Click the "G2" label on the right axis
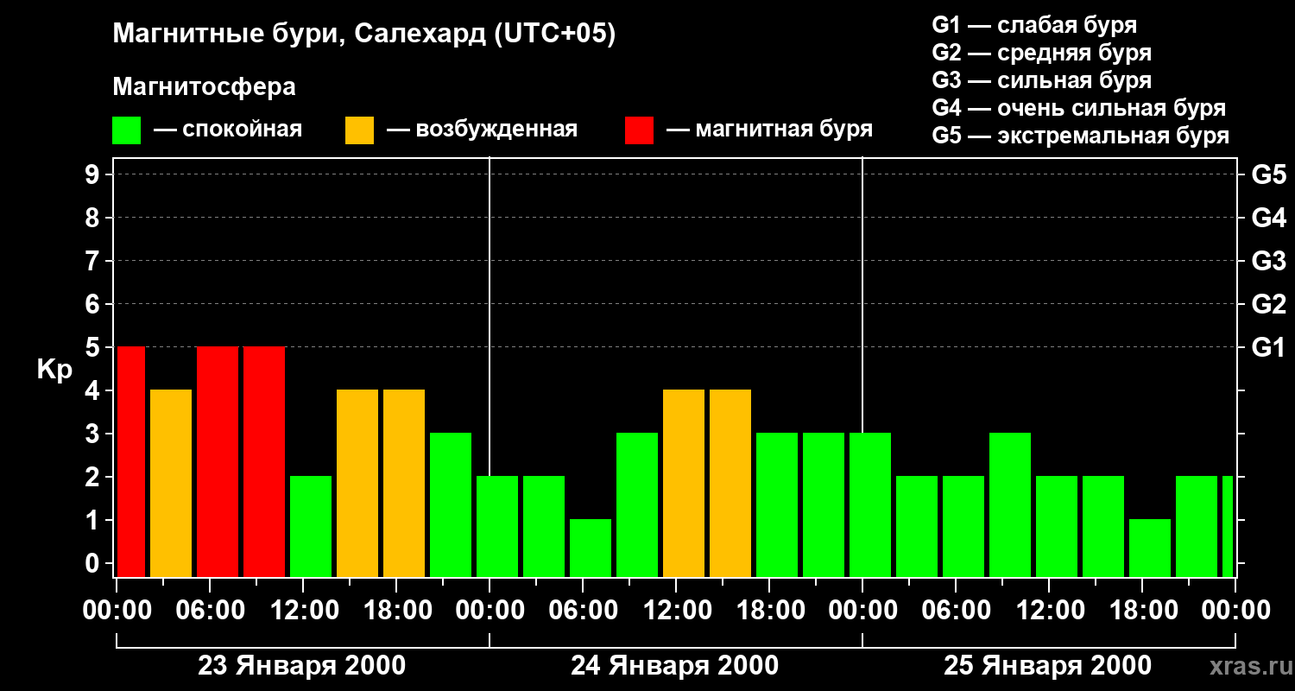The width and height of the screenshot is (1295, 691). (x=1268, y=304)
